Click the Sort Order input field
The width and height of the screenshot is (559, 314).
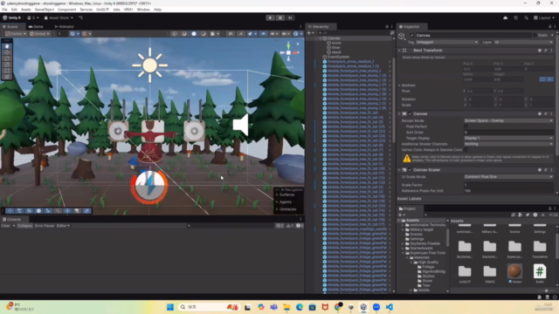tap(508, 133)
